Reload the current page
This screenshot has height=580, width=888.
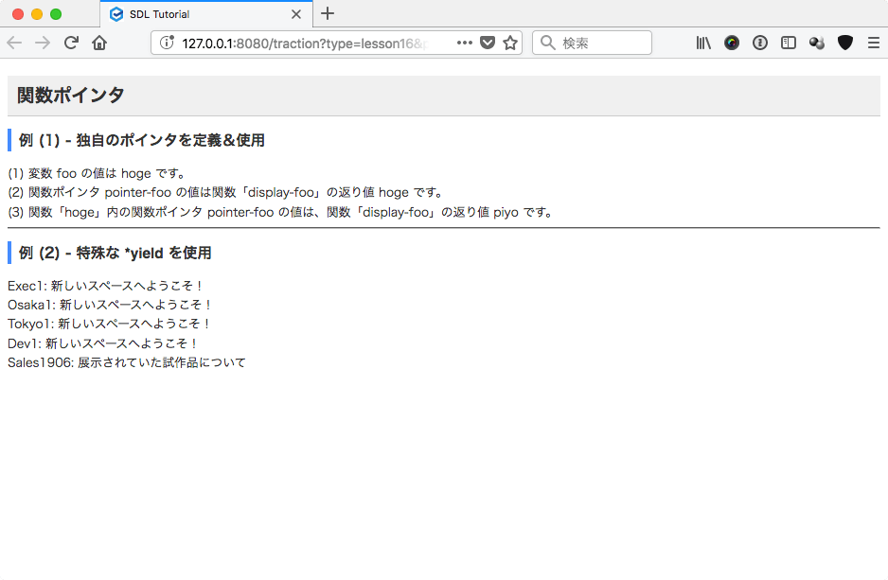click(71, 43)
